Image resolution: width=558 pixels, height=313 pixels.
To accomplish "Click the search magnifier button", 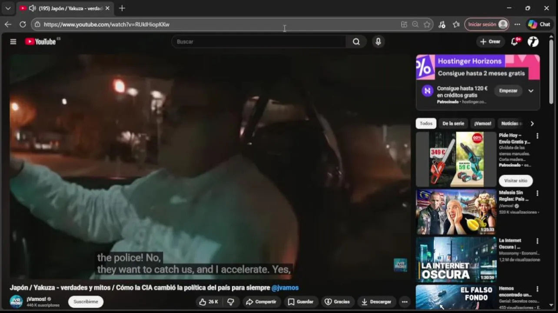I will tap(356, 42).
